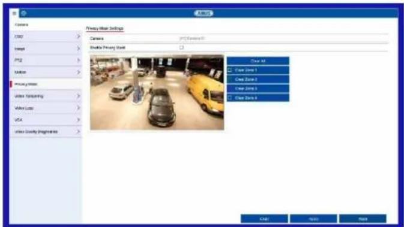Tick the checkbox on Clear Zone 1
404x227 pixels.
tap(230, 70)
